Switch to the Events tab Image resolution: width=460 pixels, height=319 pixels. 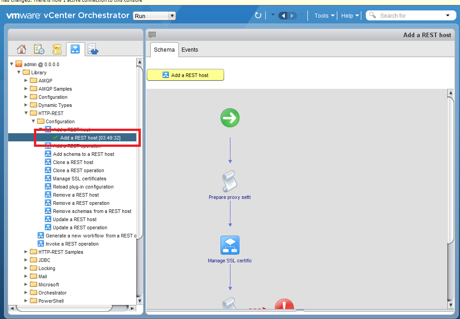coord(189,50)
